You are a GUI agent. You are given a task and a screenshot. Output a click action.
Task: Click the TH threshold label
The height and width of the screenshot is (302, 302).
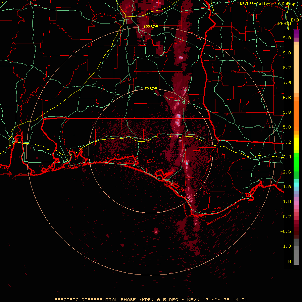tap(288, 261)
